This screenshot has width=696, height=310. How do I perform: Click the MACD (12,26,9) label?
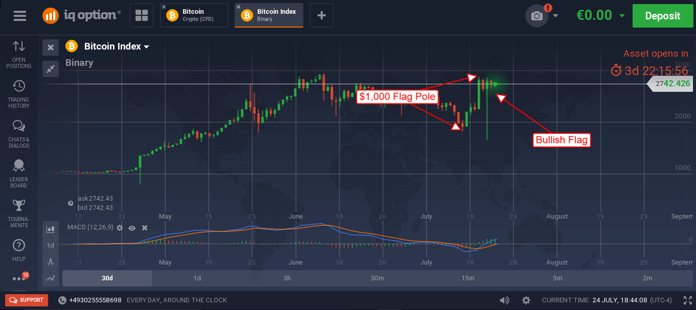pos(89,227)
